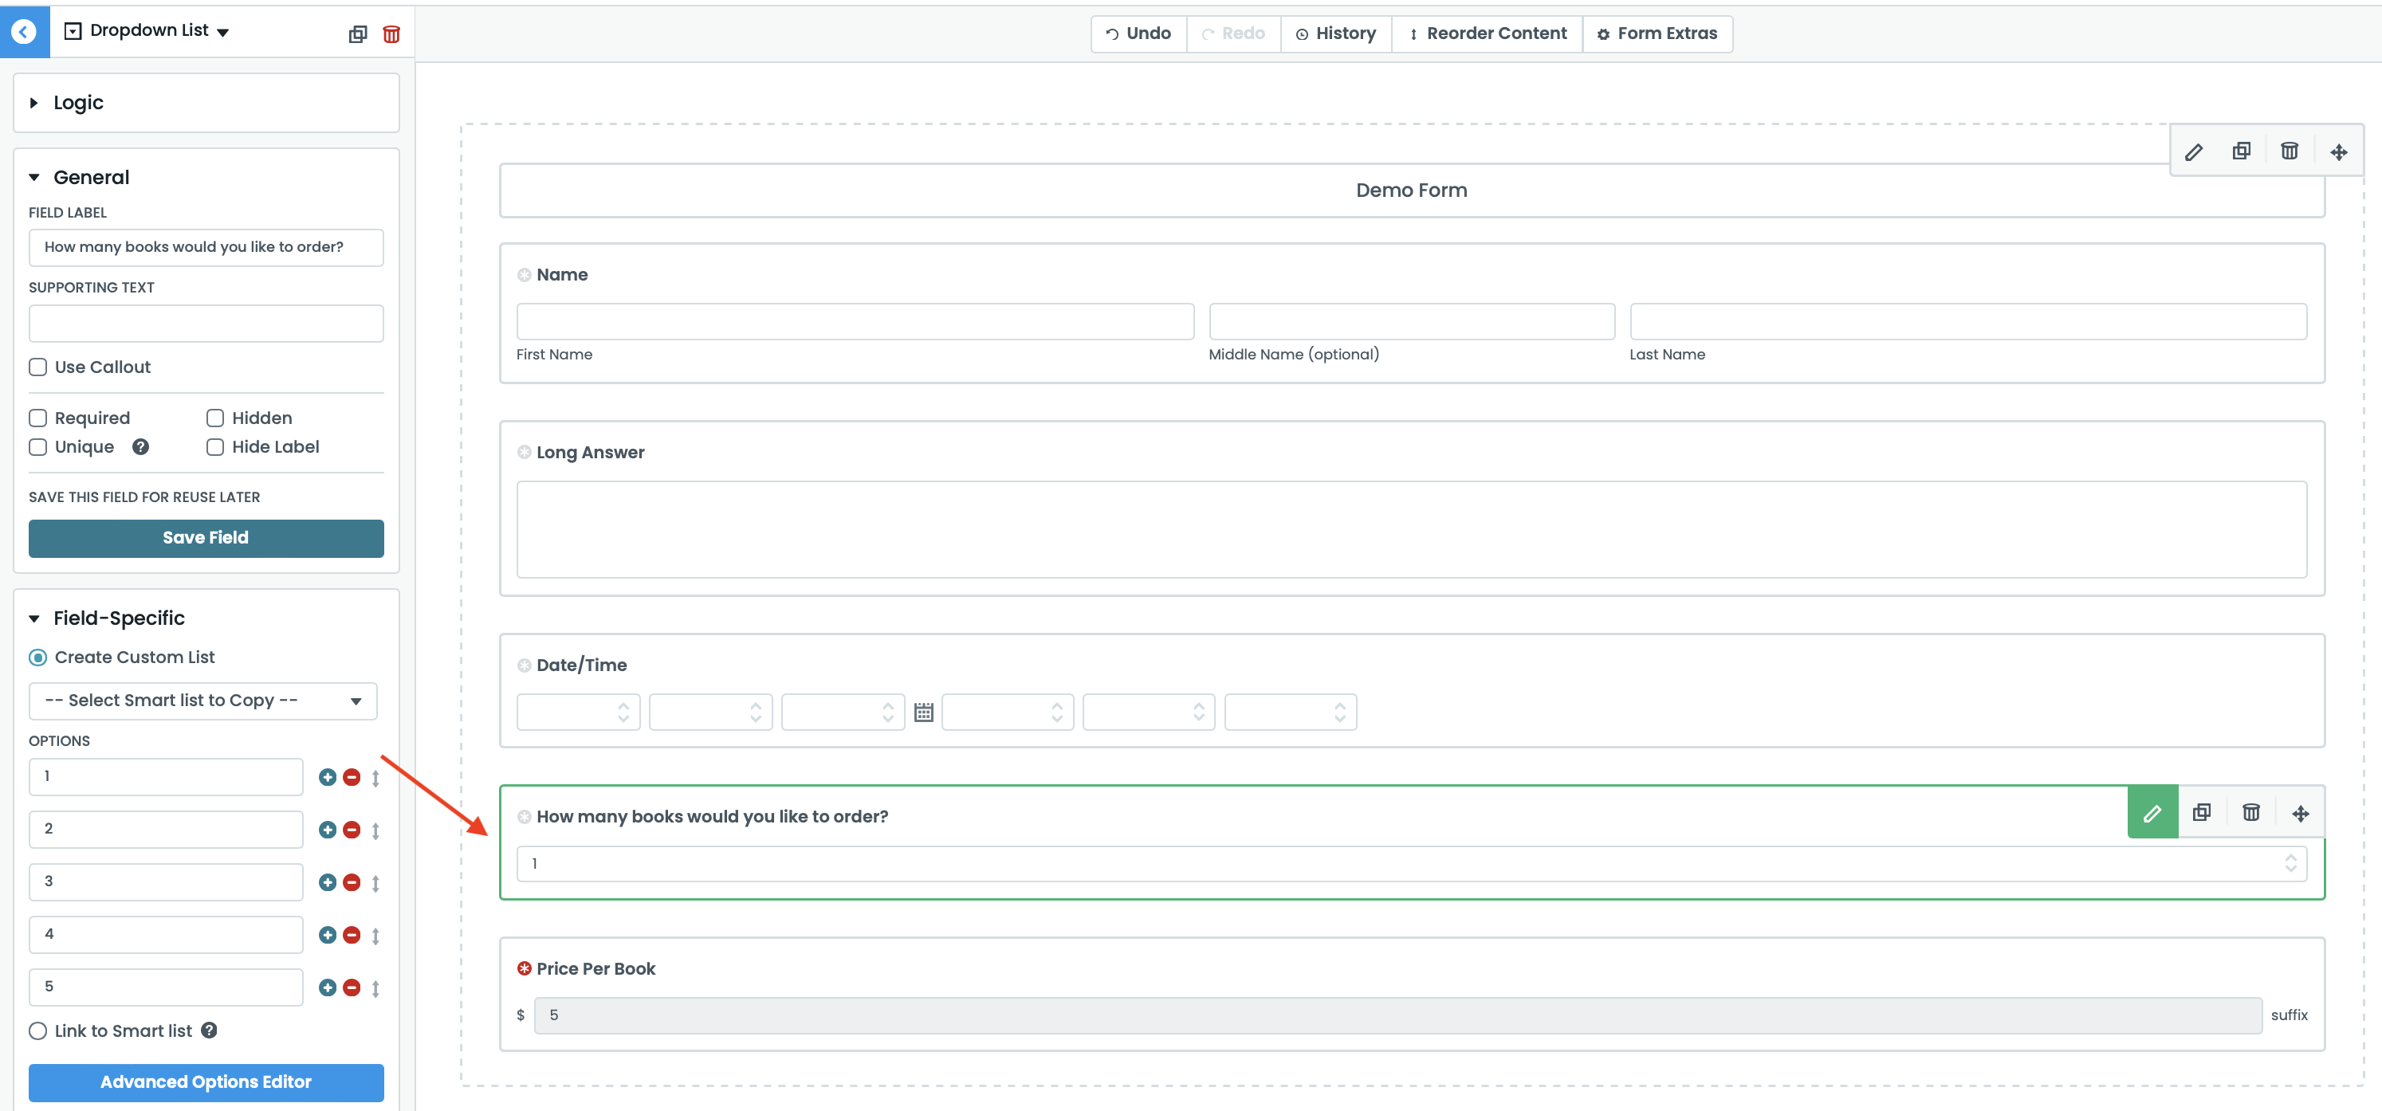Duplicate the books dropdown field

click(2202, 812)
